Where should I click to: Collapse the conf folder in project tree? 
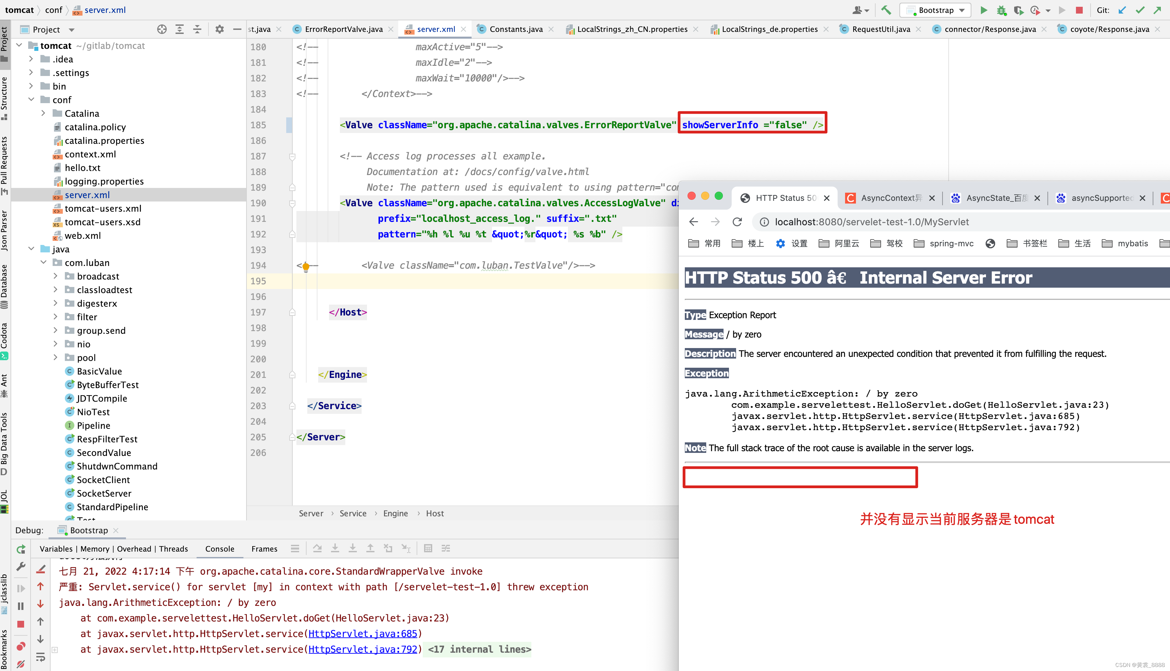31,99
